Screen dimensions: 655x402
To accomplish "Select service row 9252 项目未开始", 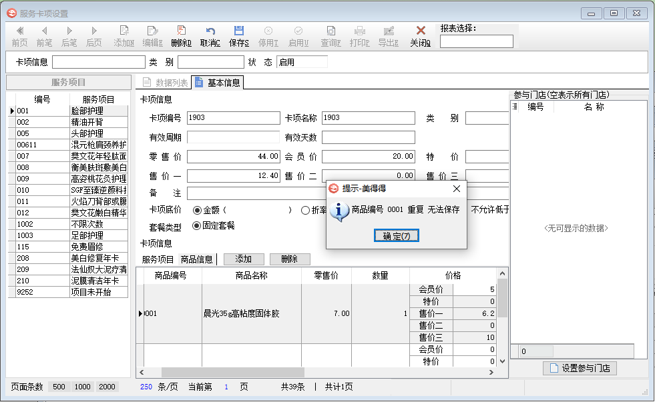I will tap(68, 292).
